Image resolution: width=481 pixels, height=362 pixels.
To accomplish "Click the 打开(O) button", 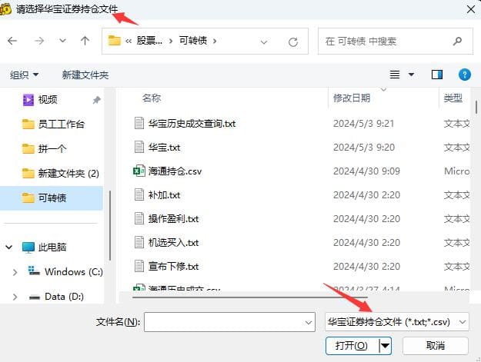I will 352,346.
